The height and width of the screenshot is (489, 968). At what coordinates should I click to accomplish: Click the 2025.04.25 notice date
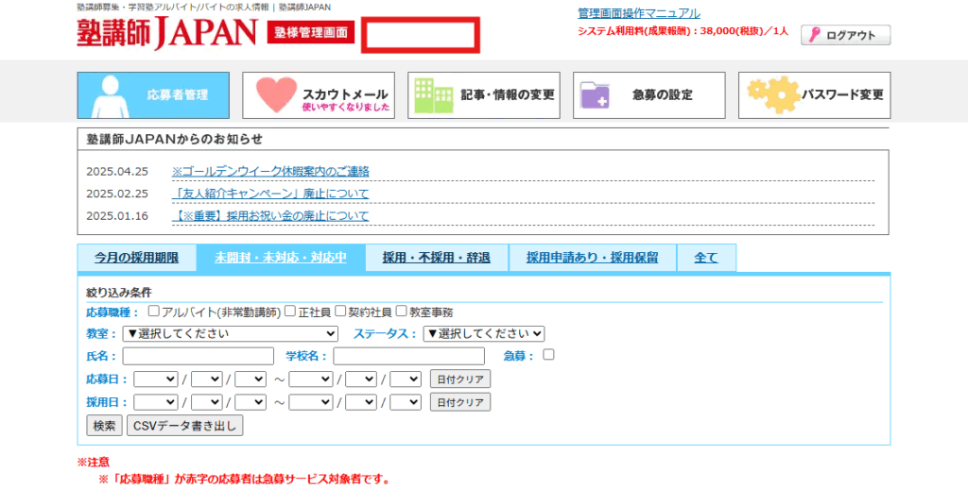coord(117,172)
